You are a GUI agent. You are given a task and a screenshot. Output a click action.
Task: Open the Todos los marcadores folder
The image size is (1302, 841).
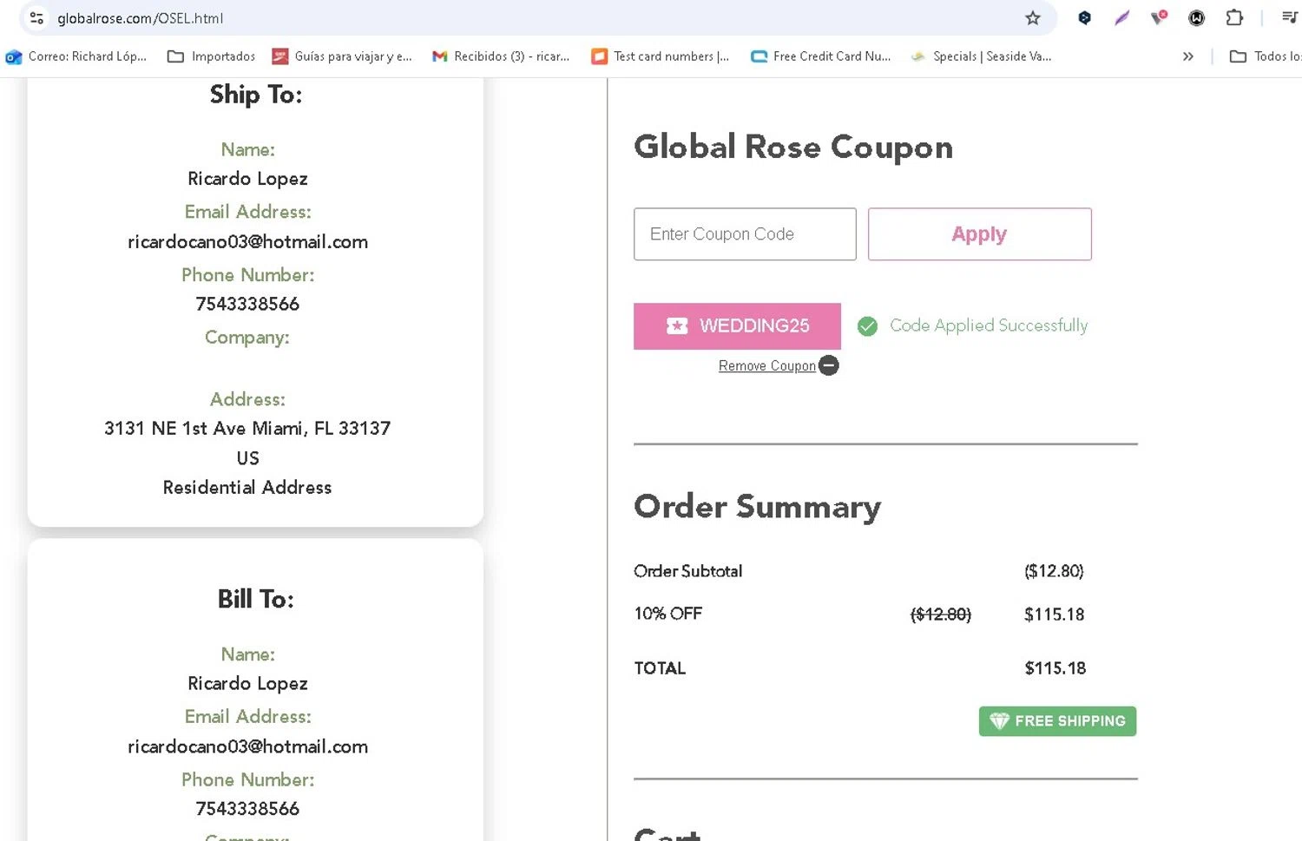tap(1266, 56)
